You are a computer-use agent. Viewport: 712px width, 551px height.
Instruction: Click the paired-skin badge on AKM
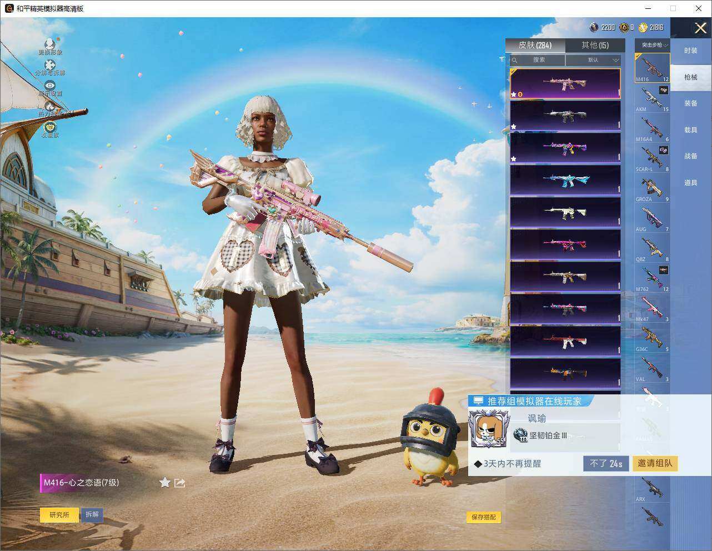tap(663, 90)
